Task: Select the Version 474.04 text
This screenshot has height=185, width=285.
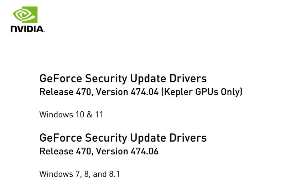Action: point(127,92)
